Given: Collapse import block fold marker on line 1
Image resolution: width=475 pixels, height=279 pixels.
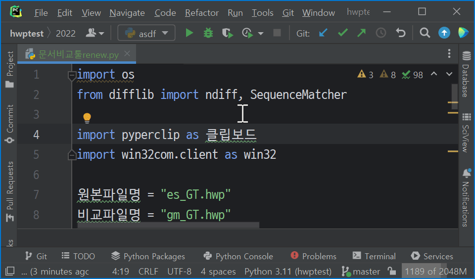Looking at the screenshot, I should [72, 75].
